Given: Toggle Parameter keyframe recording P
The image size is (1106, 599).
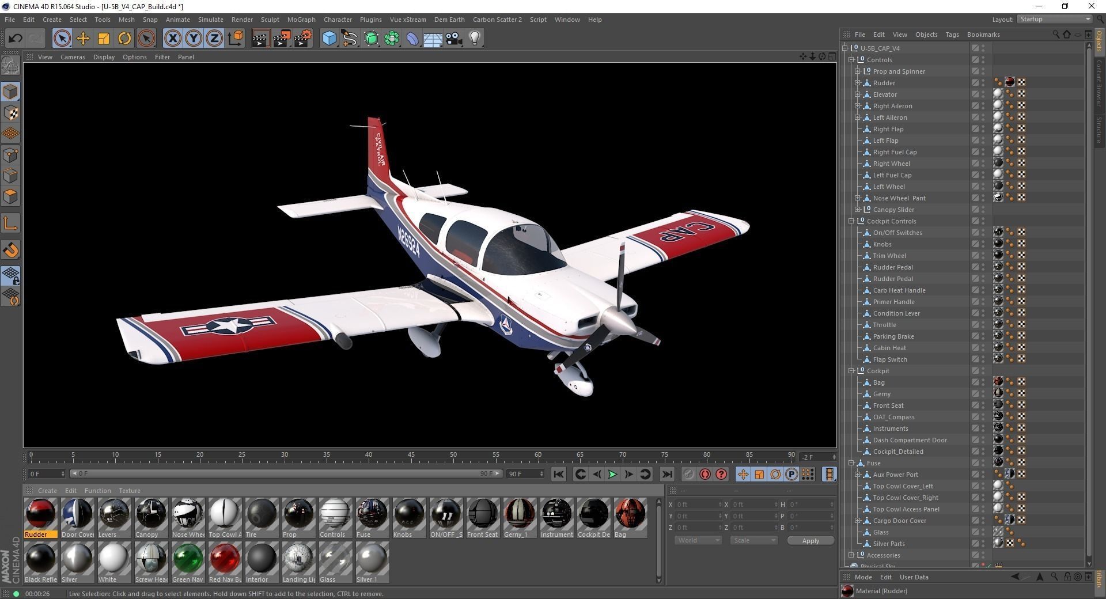Looking at the screenshot, I should tap(791, 474).
